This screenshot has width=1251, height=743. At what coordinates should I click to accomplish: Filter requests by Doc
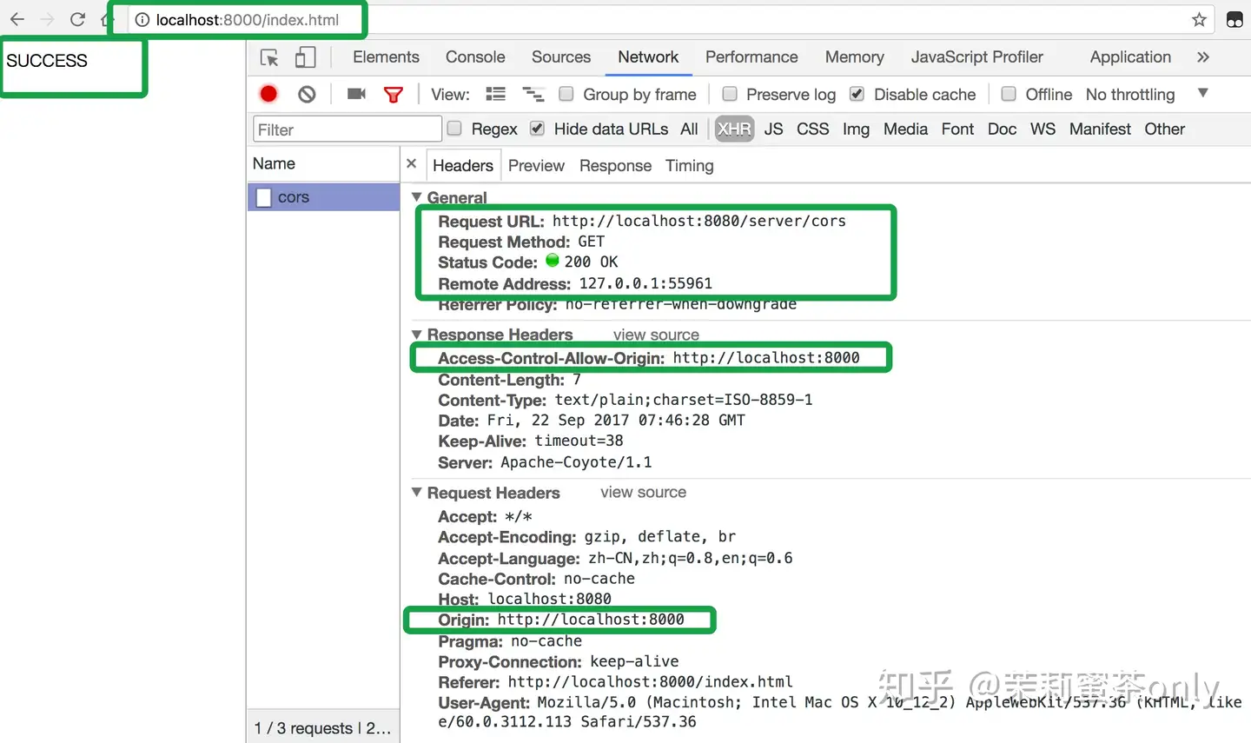point(1002,129)
